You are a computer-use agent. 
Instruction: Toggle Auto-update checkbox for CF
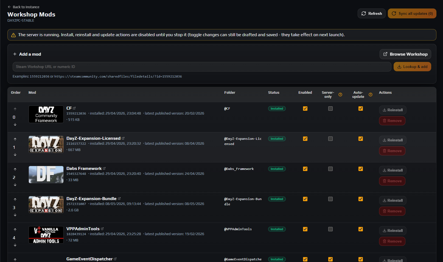[361, 109]
